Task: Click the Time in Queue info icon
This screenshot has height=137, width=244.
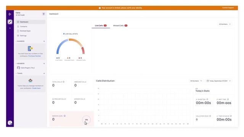Action: tap(231, 116)
